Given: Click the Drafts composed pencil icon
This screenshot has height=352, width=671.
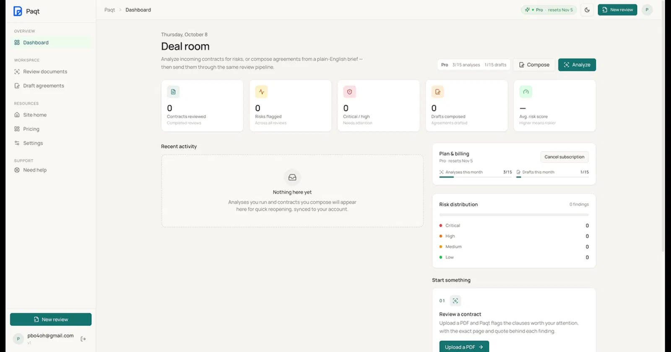Looking at the screenshot, I should pos(438,92).
